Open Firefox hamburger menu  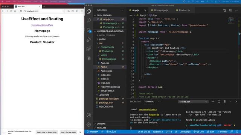tap(82, 11)
